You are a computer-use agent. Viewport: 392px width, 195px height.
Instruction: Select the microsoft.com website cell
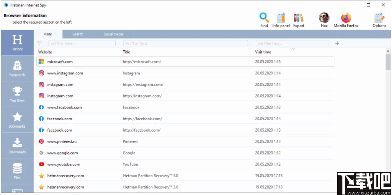point(60,62)
